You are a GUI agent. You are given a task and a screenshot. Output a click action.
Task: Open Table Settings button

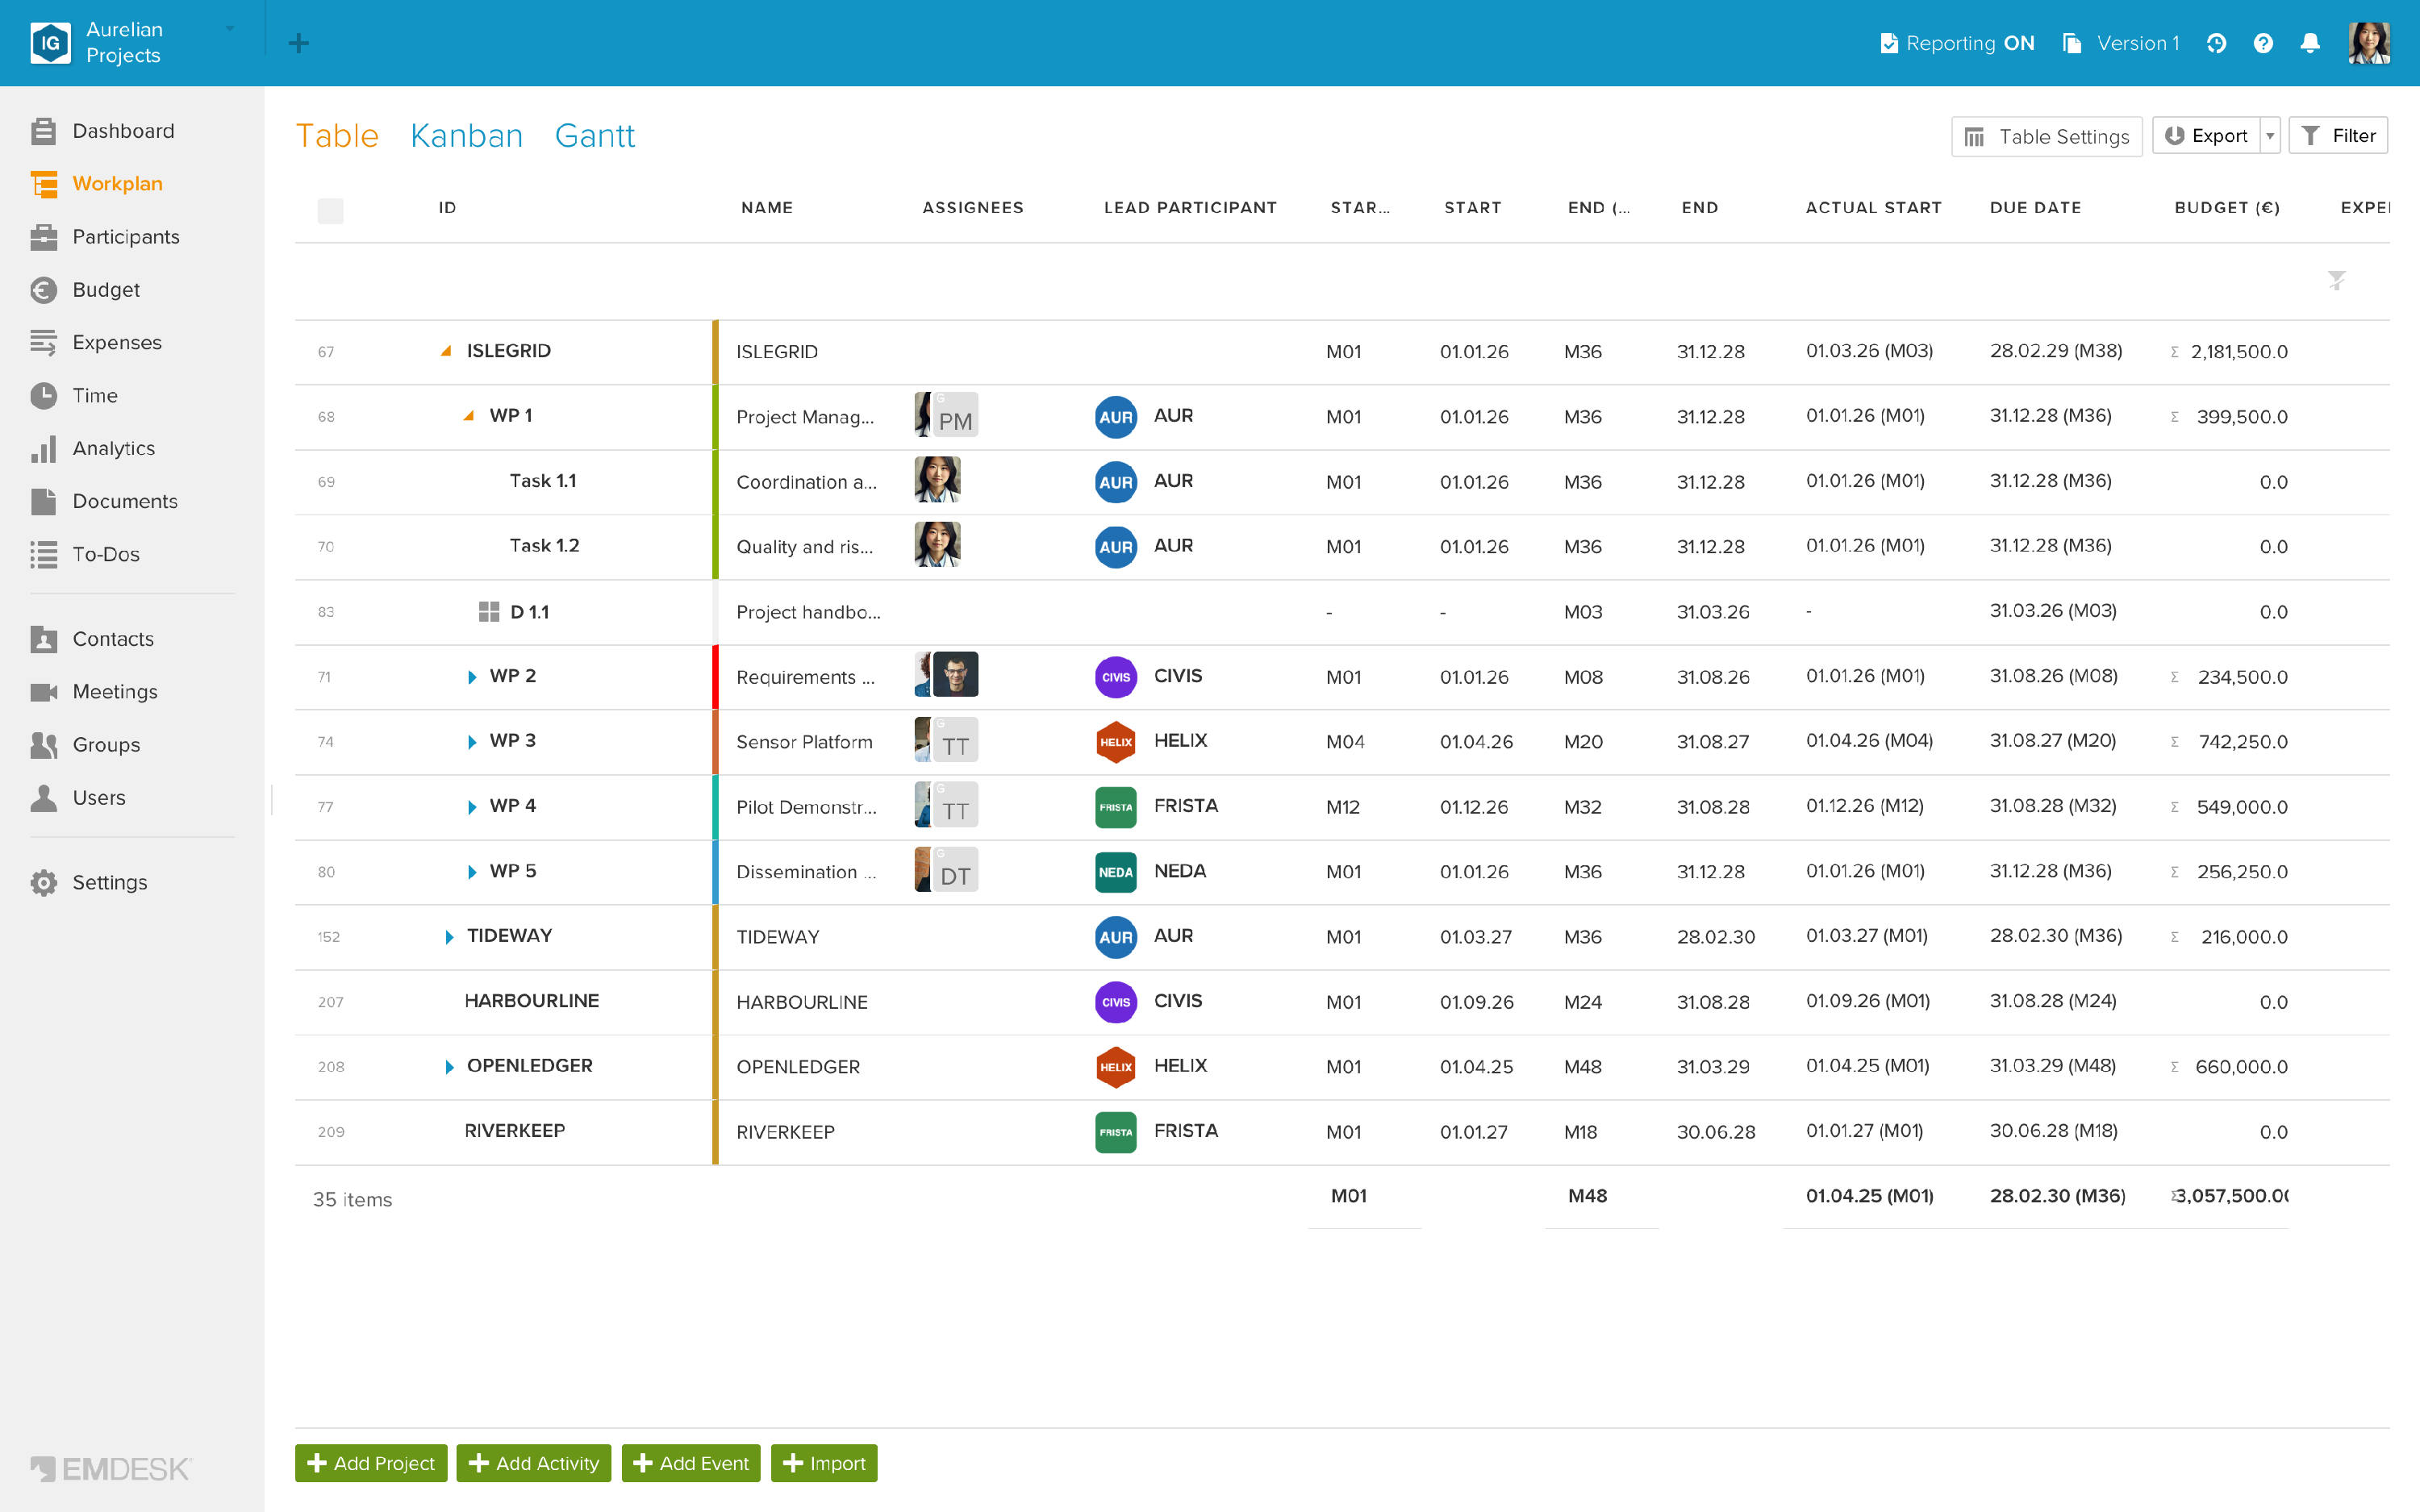click(2046, 136)
